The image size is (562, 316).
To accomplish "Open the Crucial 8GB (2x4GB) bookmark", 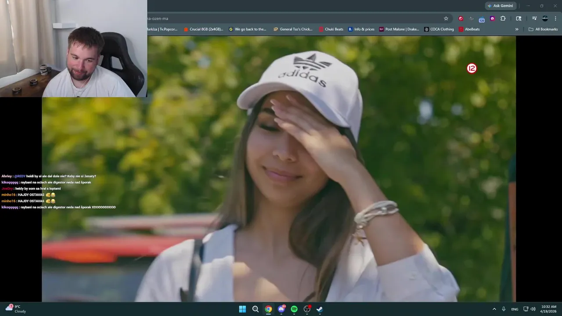I will 203,29.
